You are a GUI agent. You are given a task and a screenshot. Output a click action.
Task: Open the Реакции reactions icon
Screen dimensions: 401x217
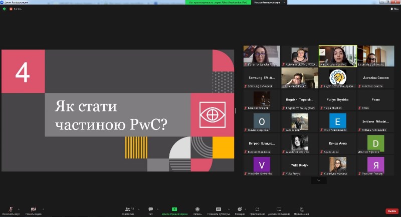point(239,209)
